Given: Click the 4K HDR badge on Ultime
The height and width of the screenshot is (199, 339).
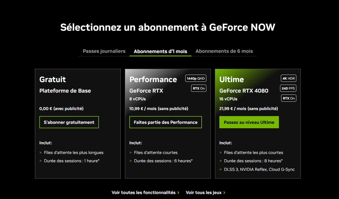Looking at the screenshot, I should point(288,78).
